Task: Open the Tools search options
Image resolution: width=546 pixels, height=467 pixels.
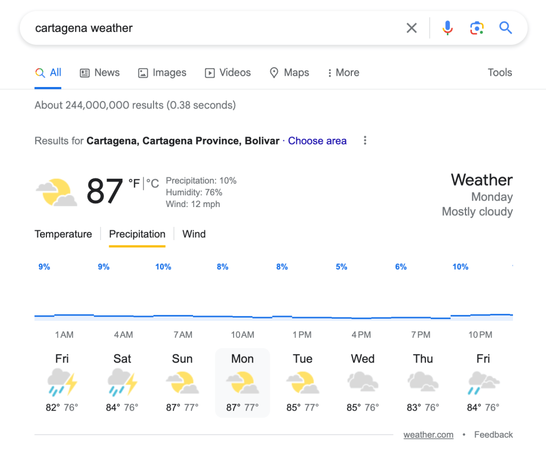Action: (x=500, y=73)
